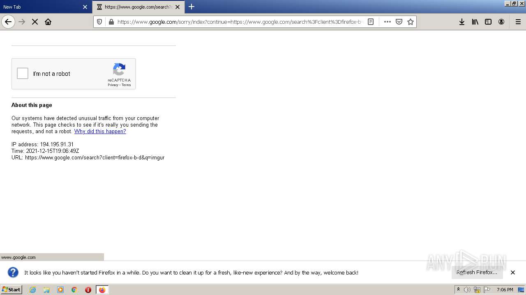
Task: Open media player from taskbar
Action: coord(60,290)
